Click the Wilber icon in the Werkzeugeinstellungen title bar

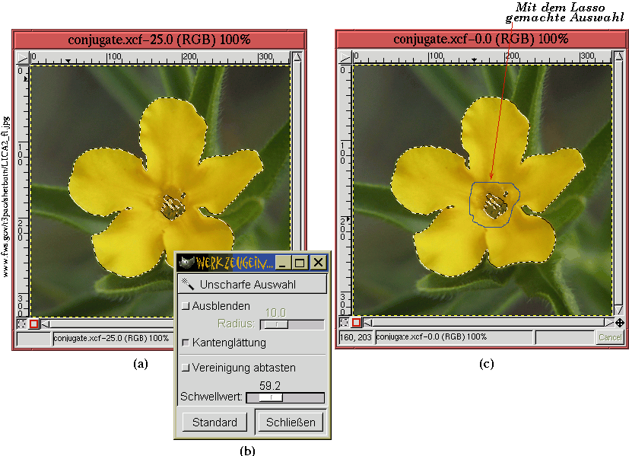[186, 263]
